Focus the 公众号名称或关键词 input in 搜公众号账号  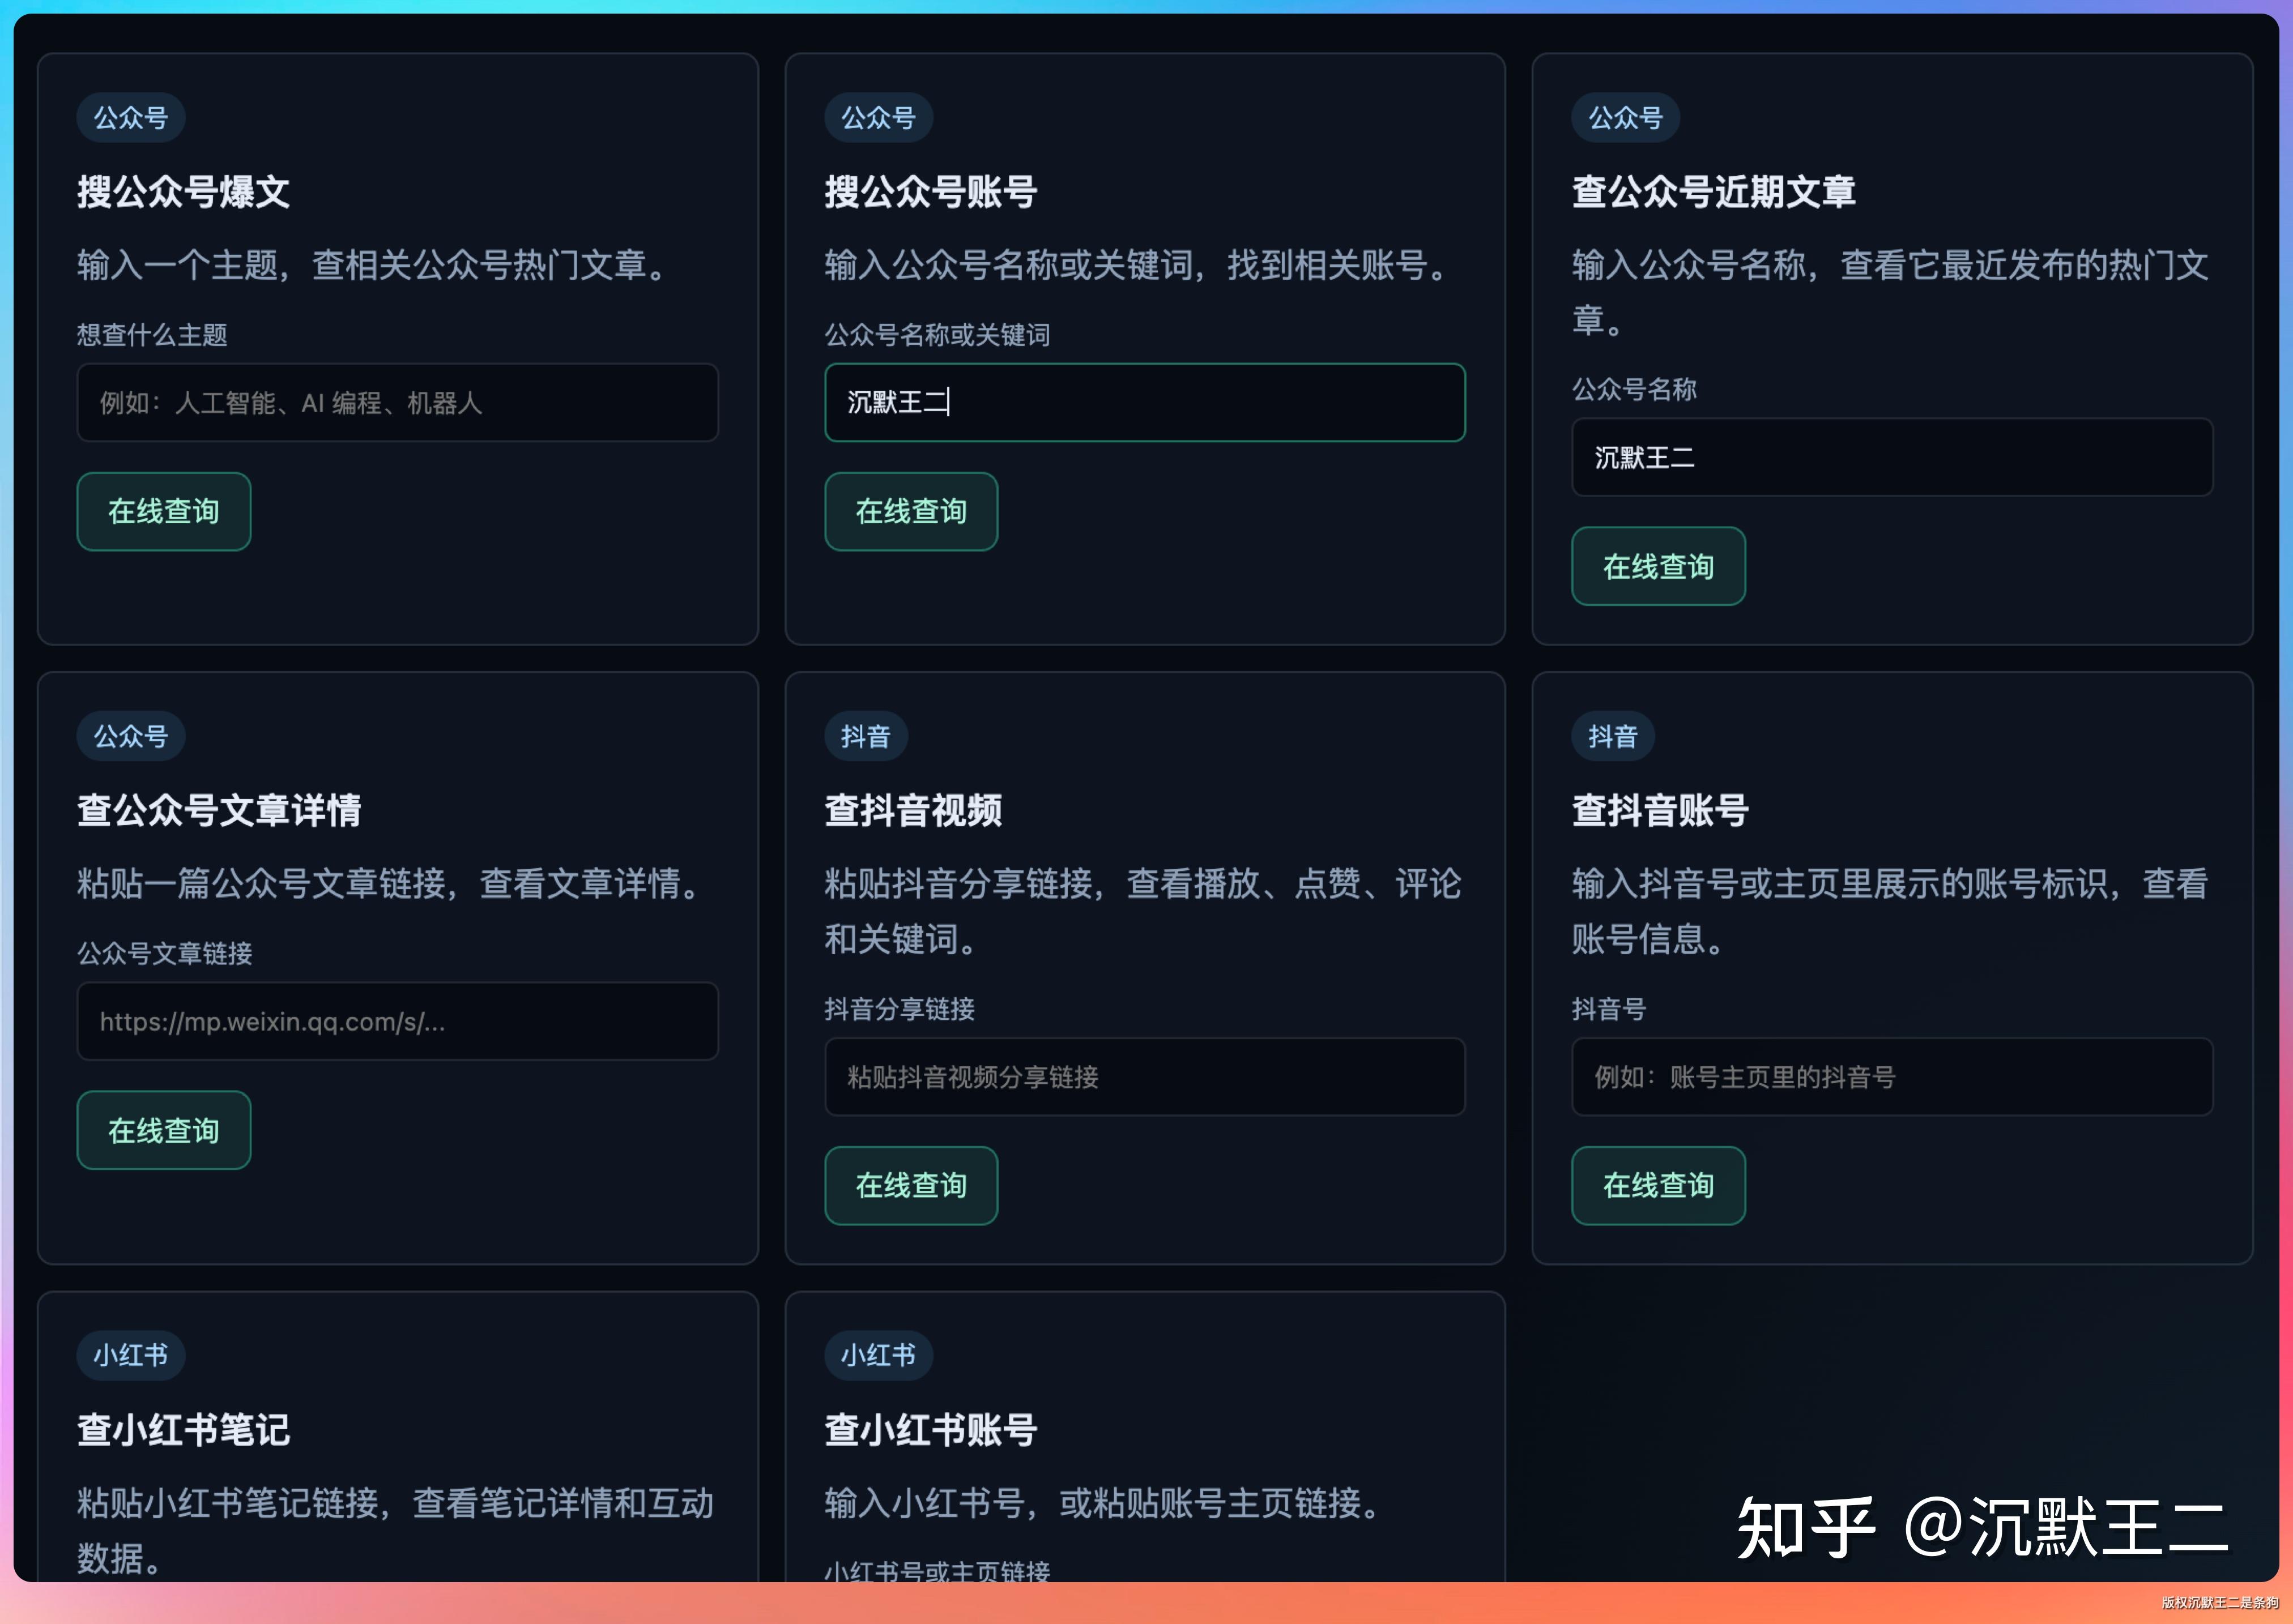tap(1144, 403)
